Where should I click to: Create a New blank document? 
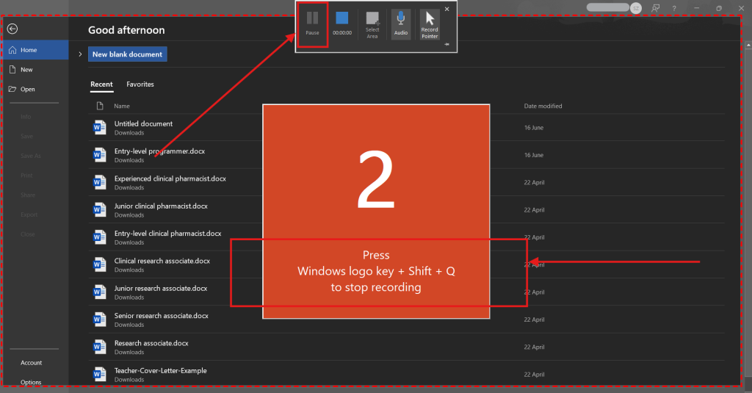click(x=127, y=54)
